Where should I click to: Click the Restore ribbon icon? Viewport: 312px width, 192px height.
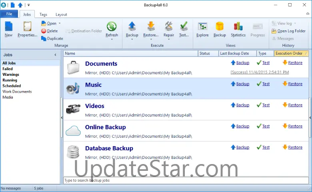pyautogui.click(x=151, y=26)
